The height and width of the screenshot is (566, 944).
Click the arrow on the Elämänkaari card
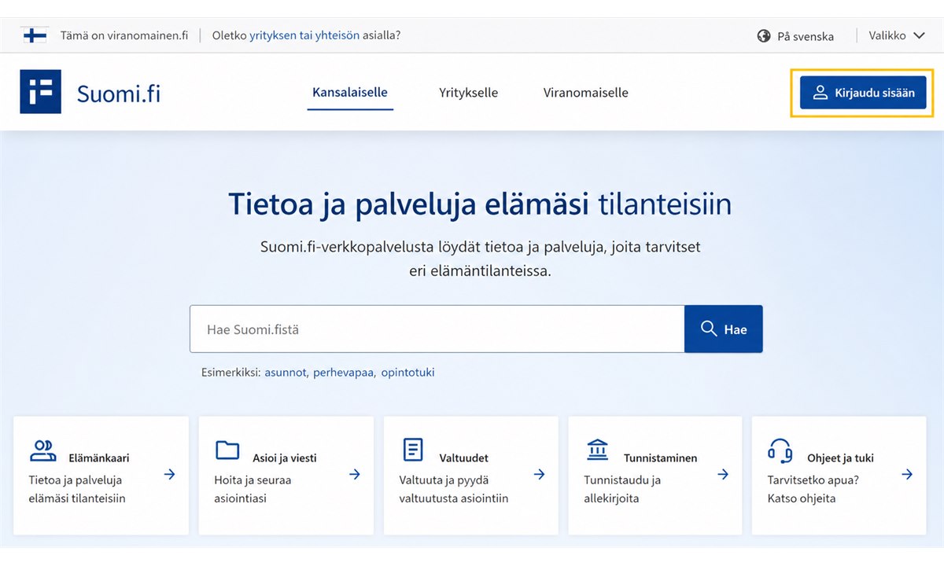coord(169,474)
